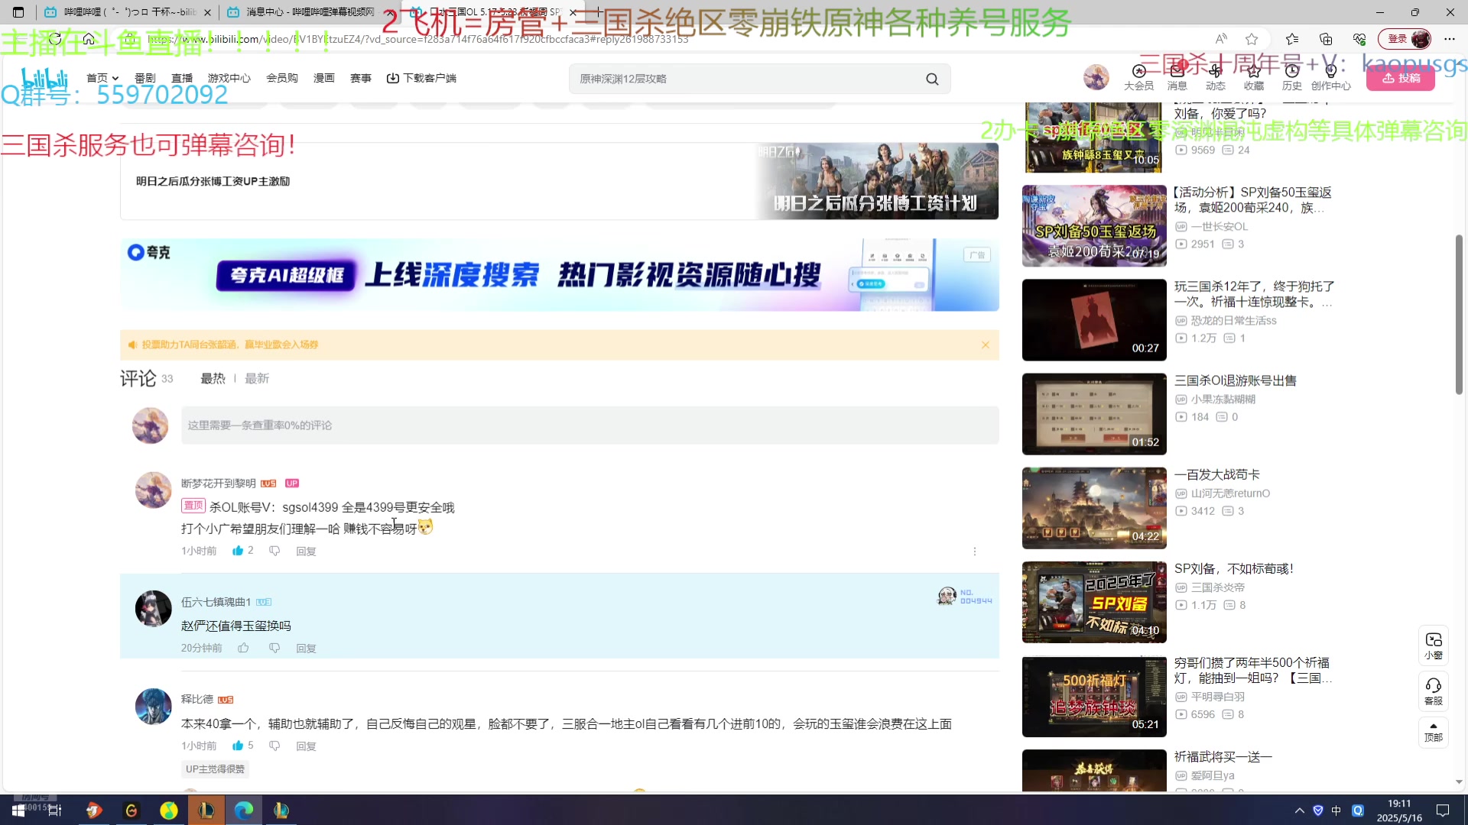Open the 消息 messages icon
1468x825 pixels.
[x=1177, y=78]
